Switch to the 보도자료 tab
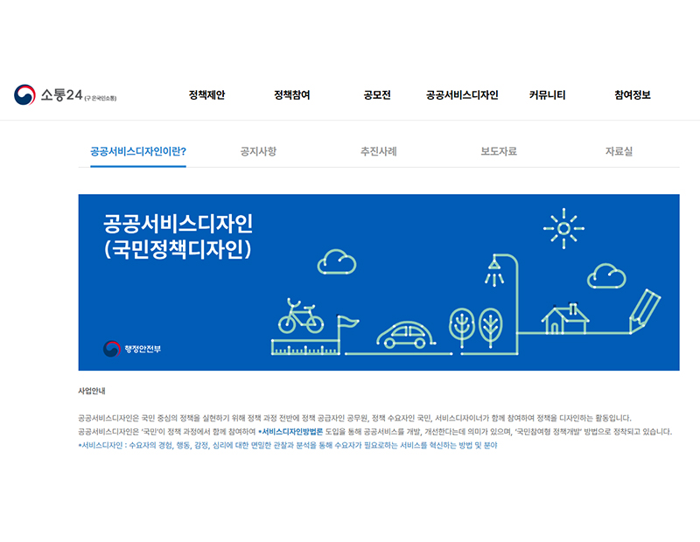Screen dimensions: 700x542 pyautogui.click(x=499, y=151)
